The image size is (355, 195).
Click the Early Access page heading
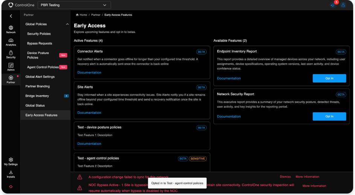pyautogui.click(x=90, y=25)
